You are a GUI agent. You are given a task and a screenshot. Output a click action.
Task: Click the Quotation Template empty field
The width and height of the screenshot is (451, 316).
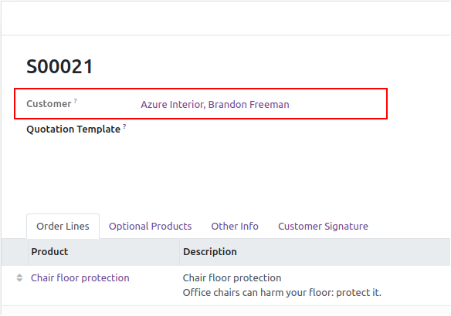[259, 129]
